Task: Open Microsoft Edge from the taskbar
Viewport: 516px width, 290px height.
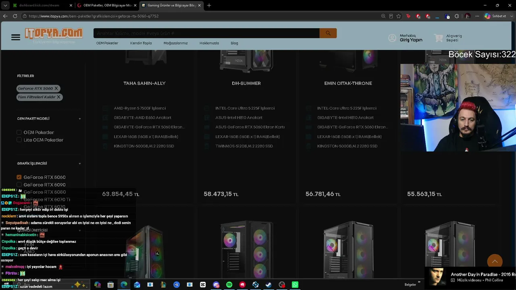Action: [124, 285]
